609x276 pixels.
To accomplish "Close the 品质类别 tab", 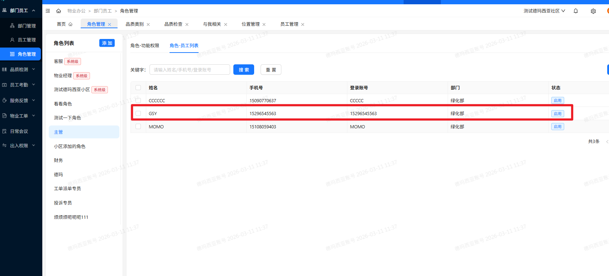I will pos(148,25).
